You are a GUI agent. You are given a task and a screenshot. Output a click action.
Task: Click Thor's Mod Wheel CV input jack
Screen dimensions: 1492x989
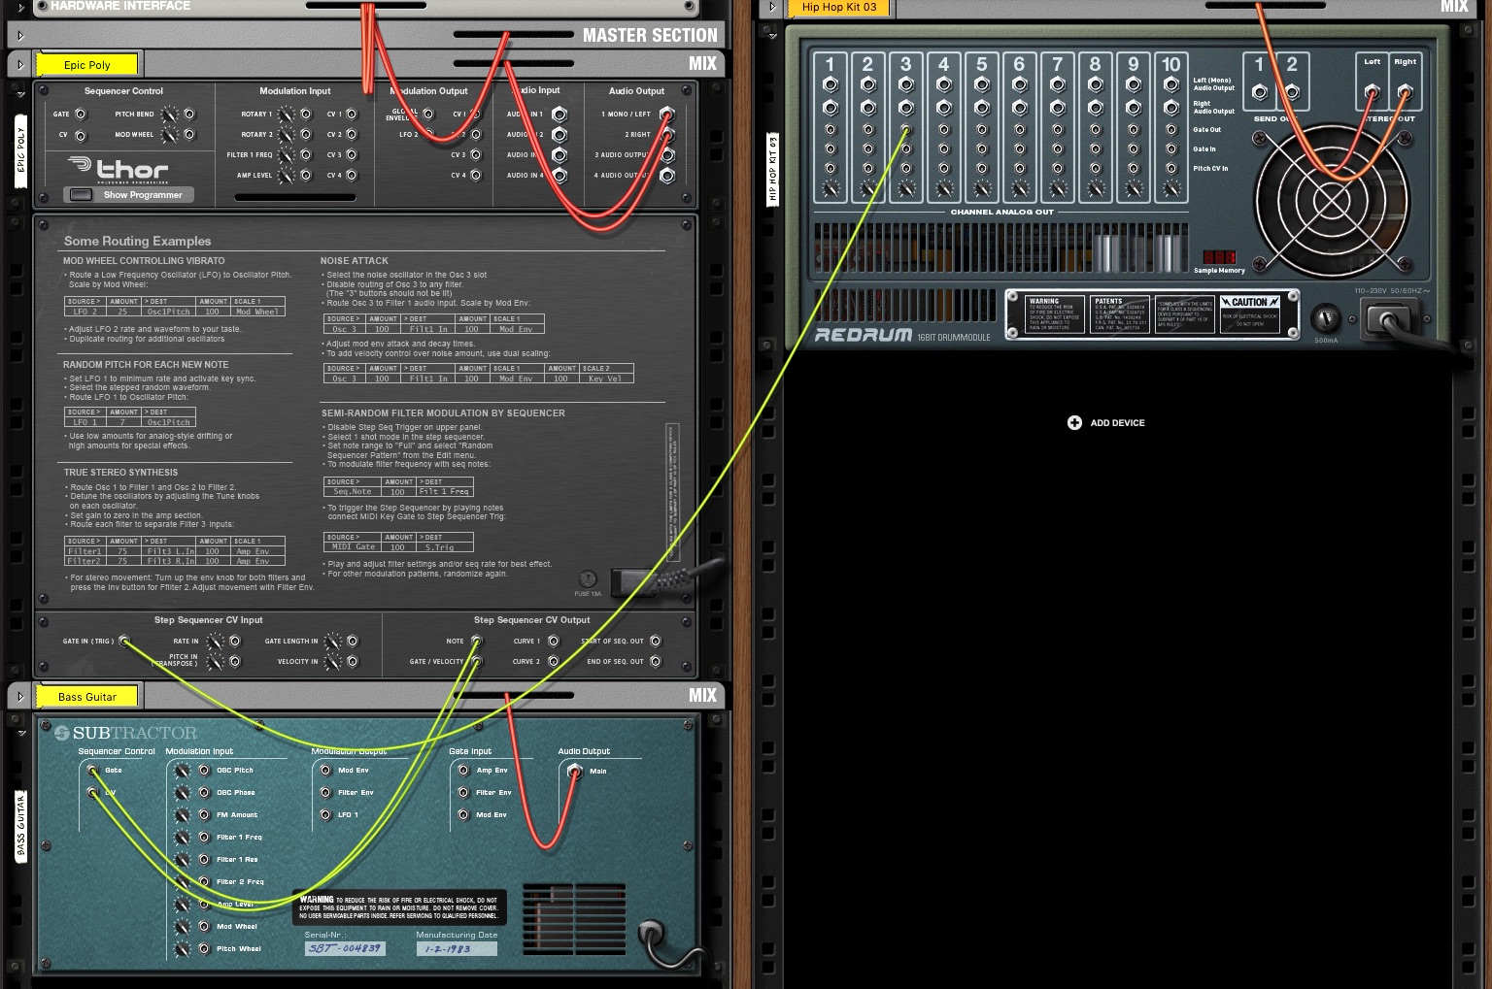click(x=189, y=135)
